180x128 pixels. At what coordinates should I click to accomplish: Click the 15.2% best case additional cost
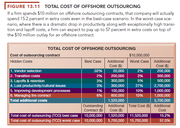pos(164,115)
